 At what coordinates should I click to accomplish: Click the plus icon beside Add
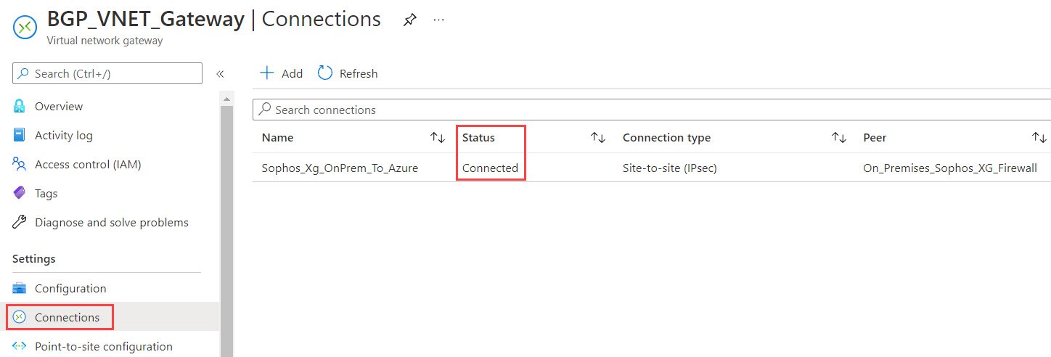(267, 73)
